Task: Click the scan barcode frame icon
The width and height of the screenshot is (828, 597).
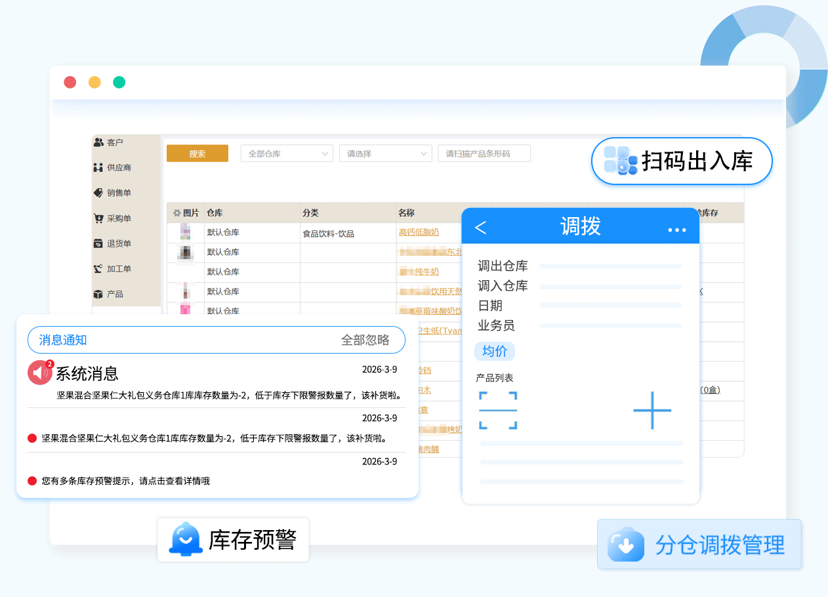Action: tap(498, 411)
